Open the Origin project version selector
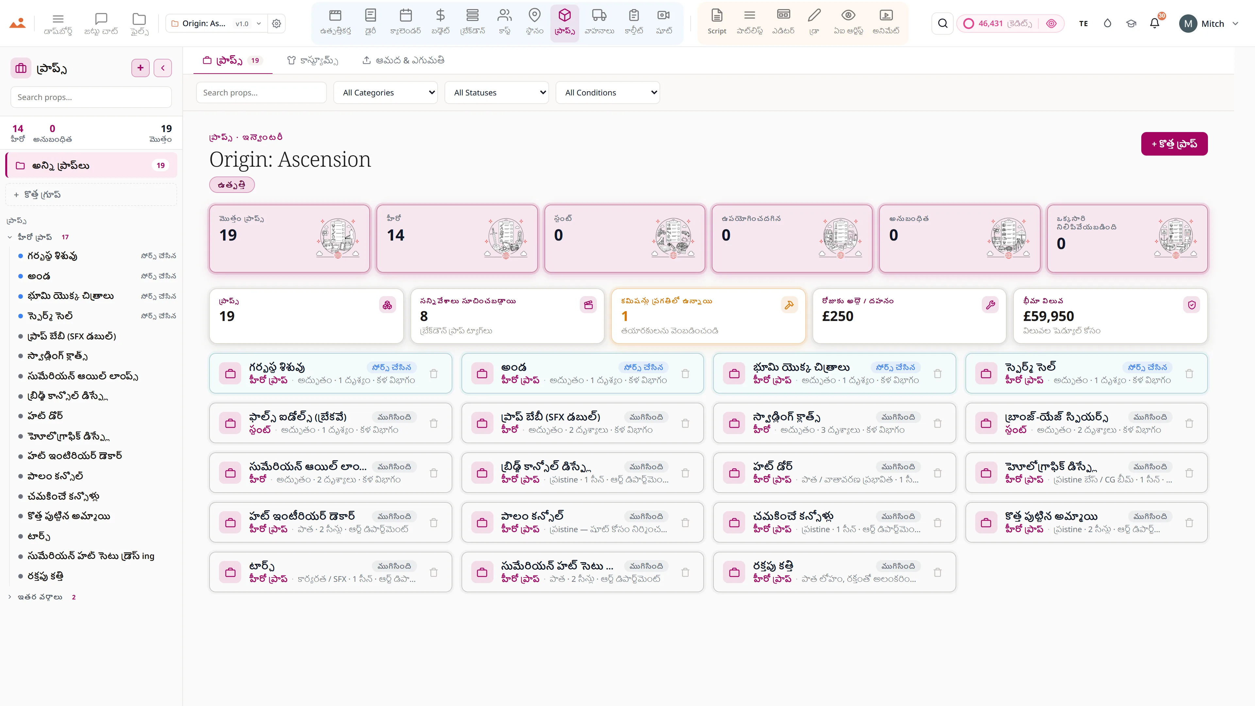 [x=216, y=24]
